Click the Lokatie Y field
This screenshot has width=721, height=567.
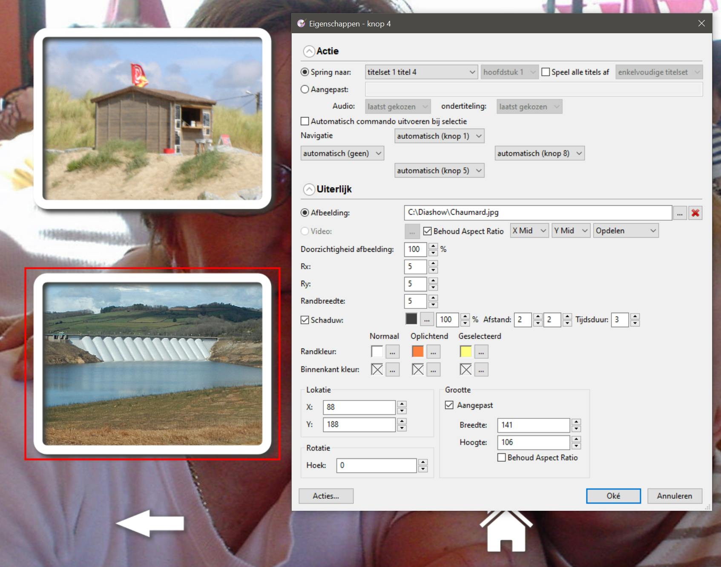(x=359, y=425)
